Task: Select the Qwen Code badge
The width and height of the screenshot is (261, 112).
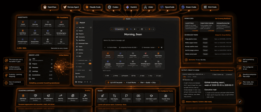Action: [x=189, y=7]
